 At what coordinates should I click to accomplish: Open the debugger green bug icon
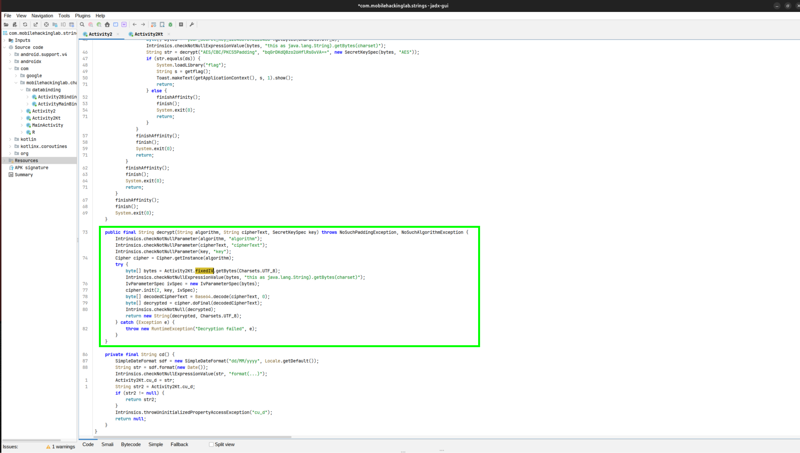[170, 24]
